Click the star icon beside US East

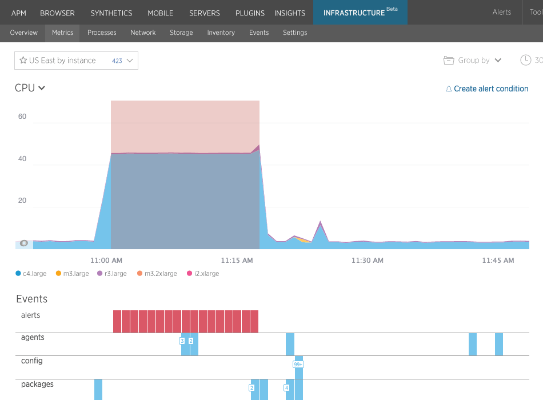23,61
